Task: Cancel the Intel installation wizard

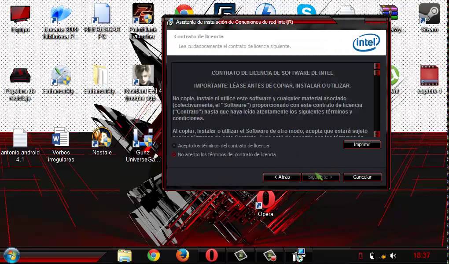Action: tap(362, 177)
